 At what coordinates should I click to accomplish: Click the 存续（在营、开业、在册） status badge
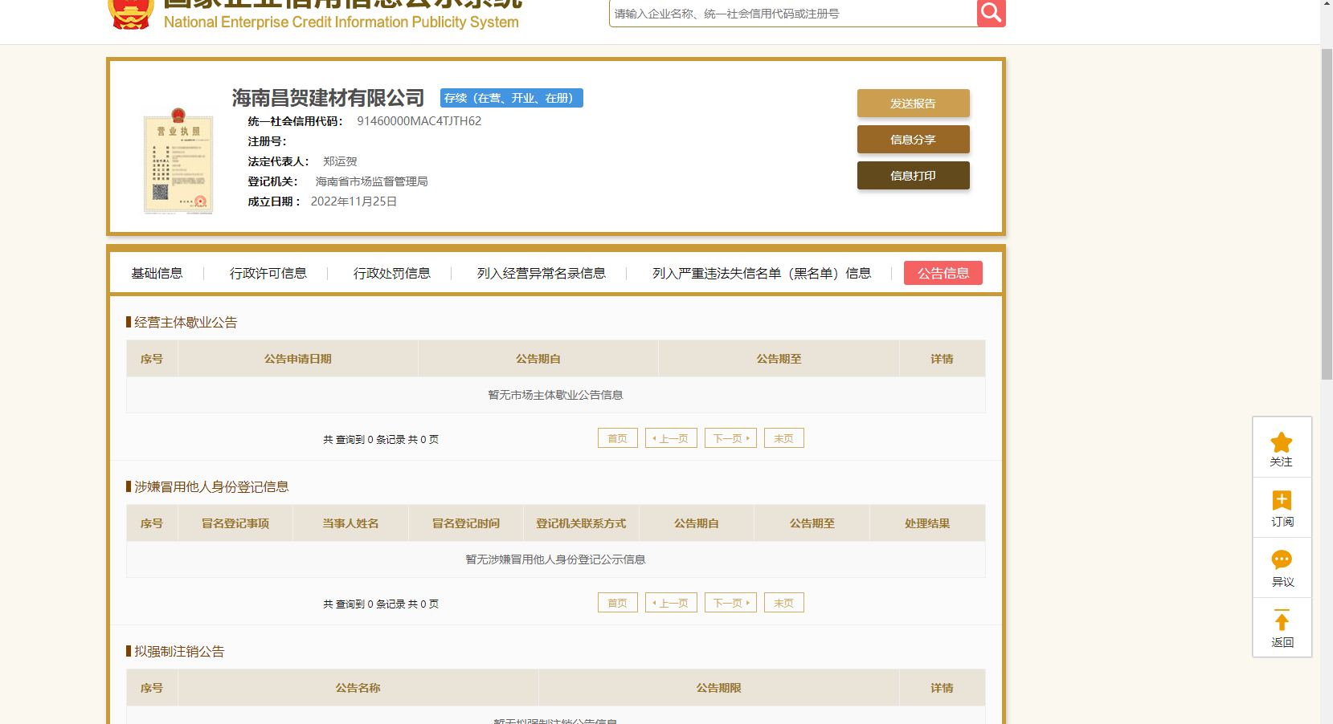(512, 98)
